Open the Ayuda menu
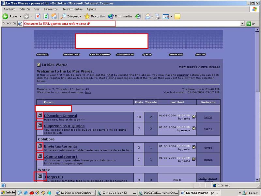261x196 pixels. coord(91,9)
